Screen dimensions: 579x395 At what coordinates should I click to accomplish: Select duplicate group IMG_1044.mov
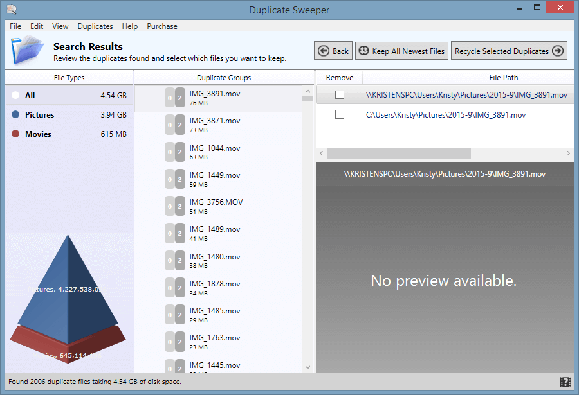[x=218, y=152]
